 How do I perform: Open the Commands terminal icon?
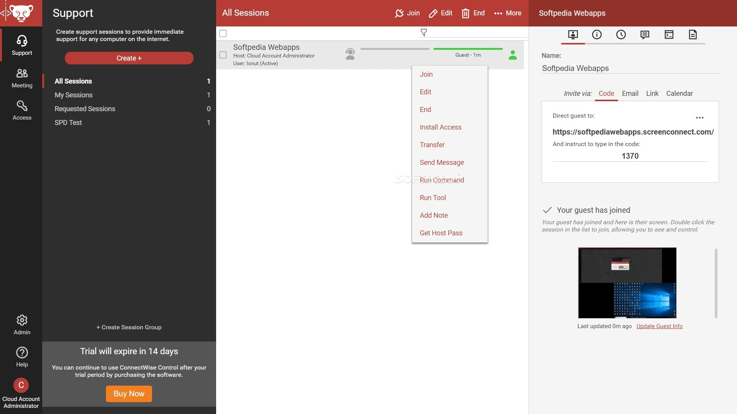[x=669, y=34]
